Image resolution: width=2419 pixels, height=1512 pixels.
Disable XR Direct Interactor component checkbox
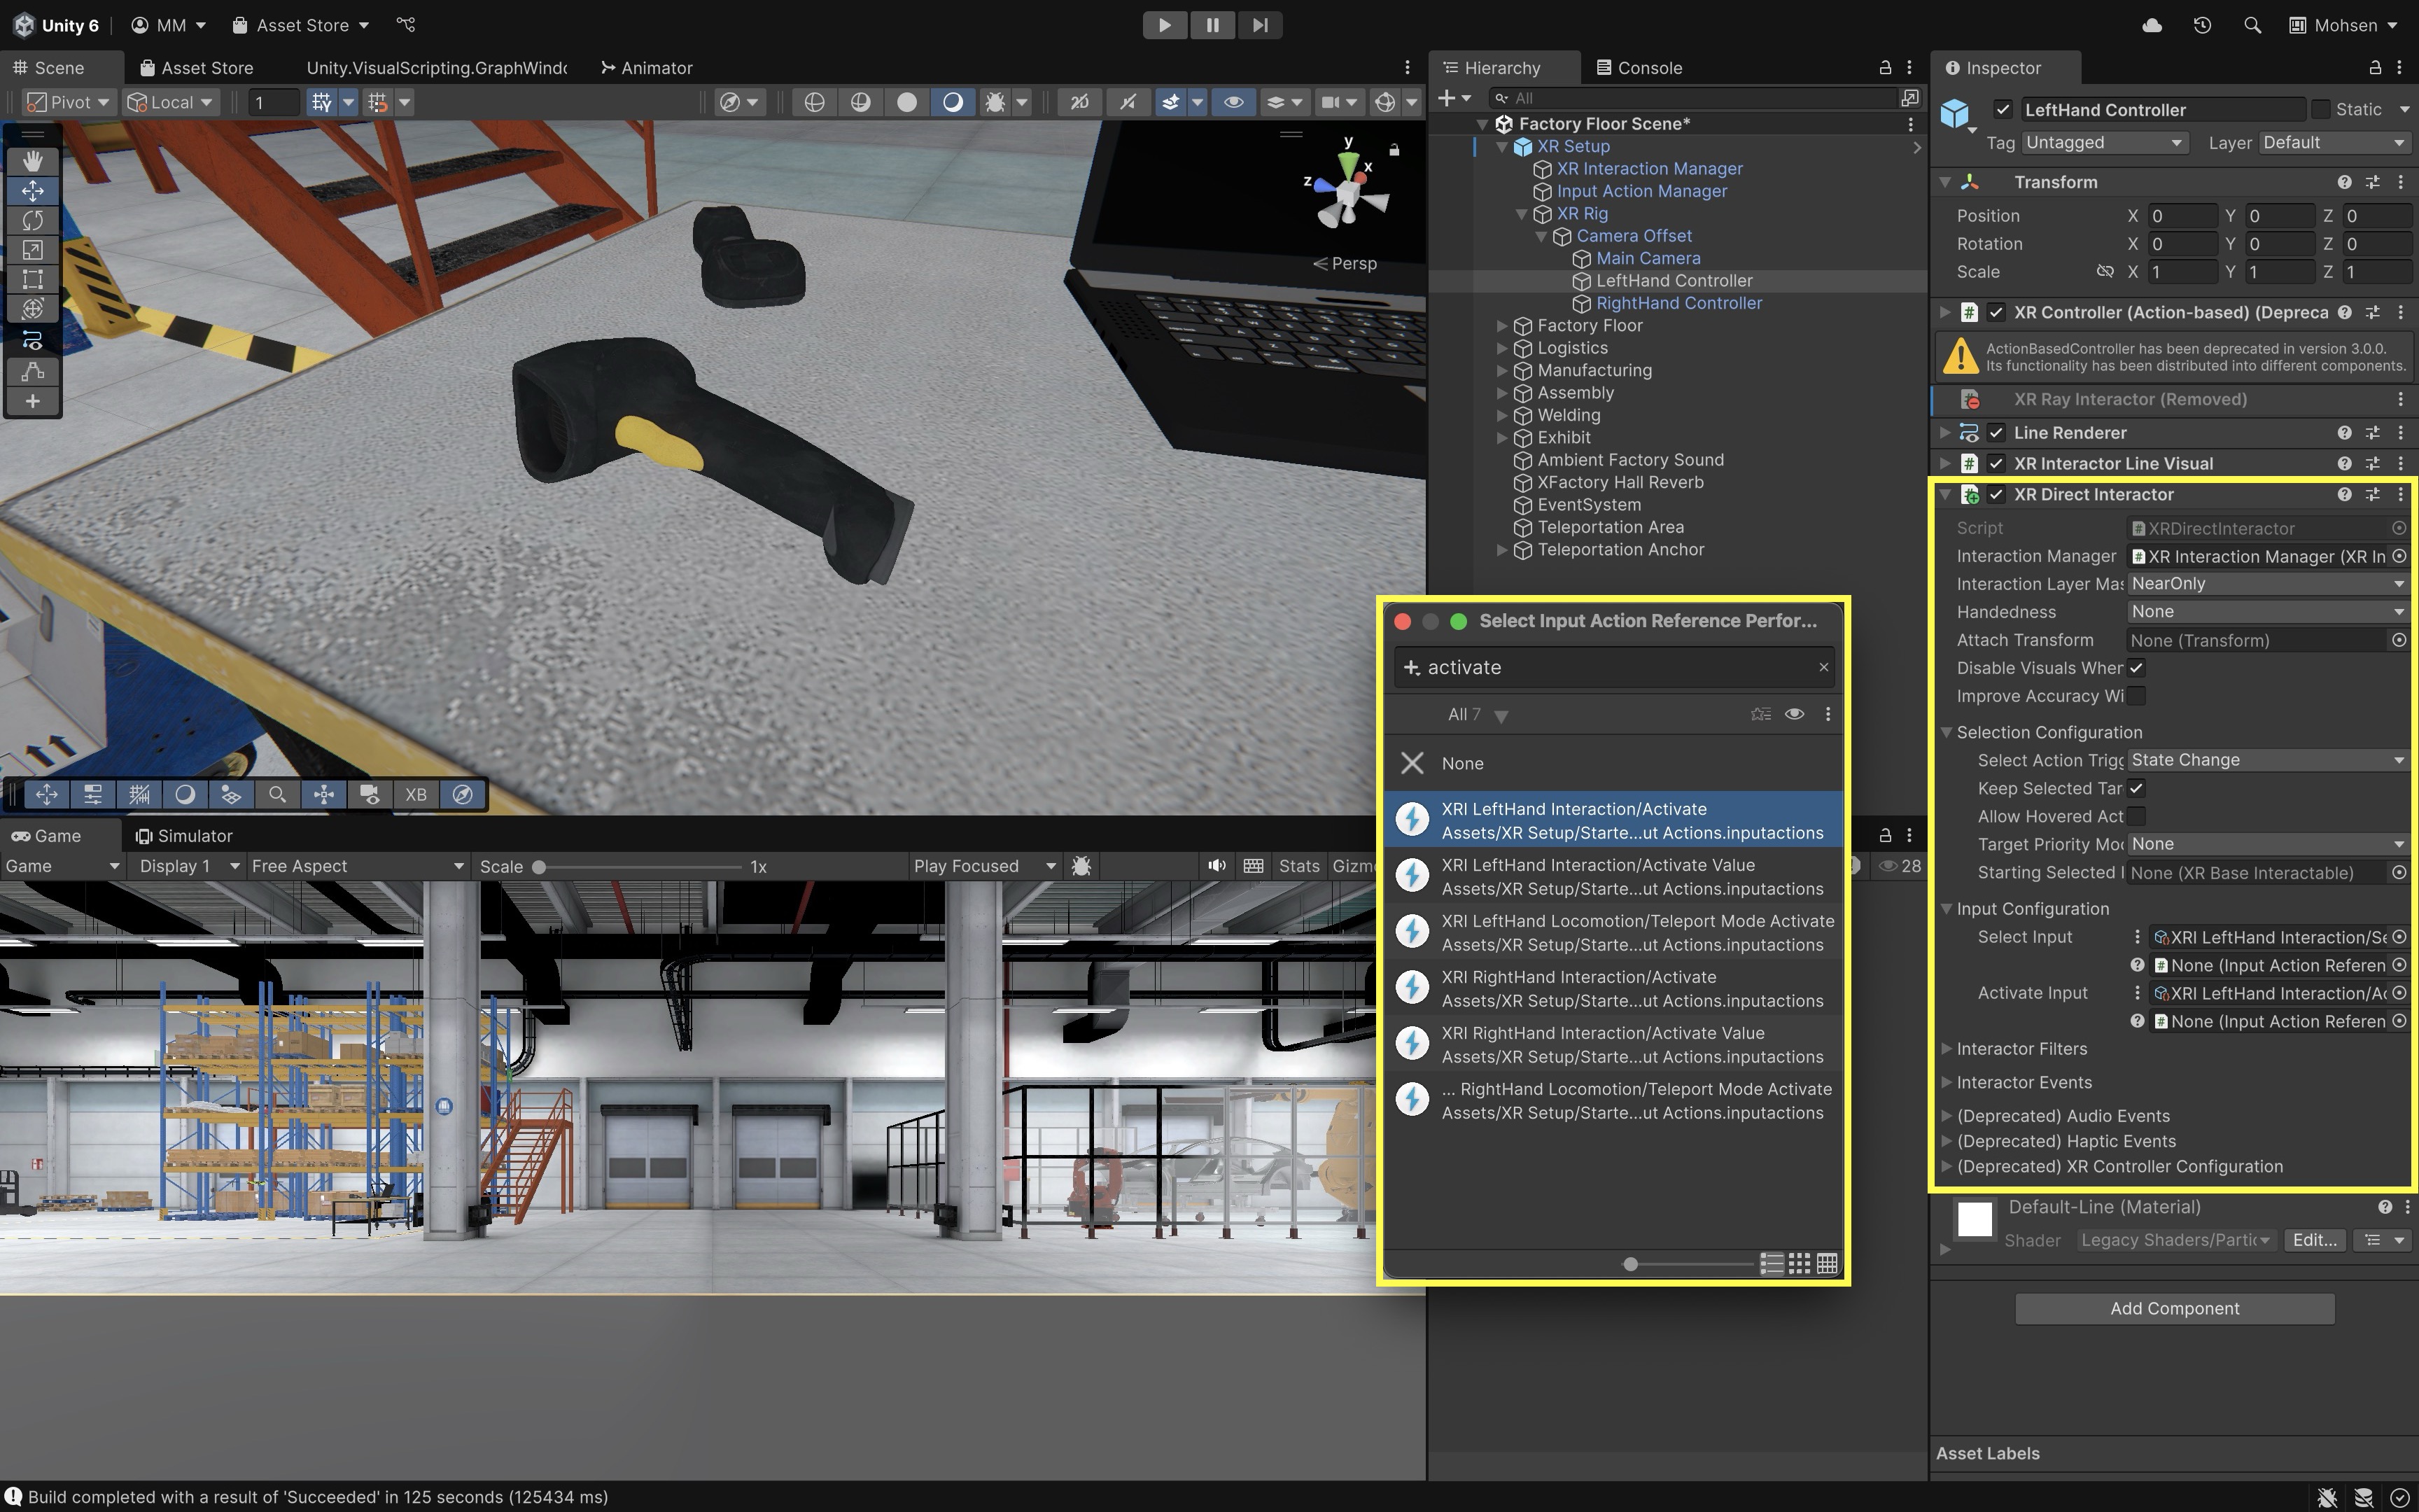coord(1996,495)
